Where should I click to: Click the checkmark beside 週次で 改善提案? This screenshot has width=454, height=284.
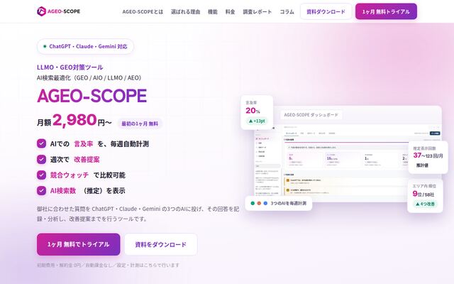41,159
